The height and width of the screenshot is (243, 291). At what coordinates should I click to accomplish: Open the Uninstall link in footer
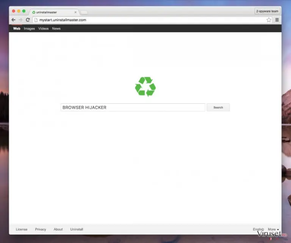77,229
